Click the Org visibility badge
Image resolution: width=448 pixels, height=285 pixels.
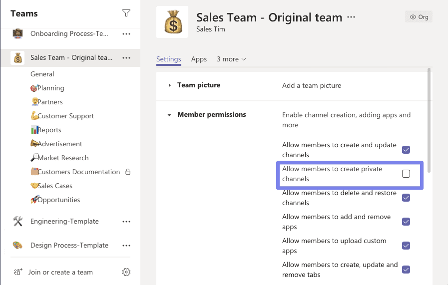[419, 17]
